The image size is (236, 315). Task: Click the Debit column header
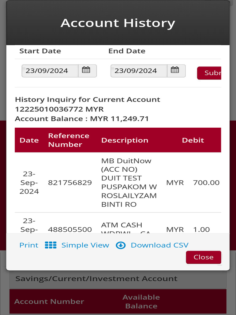pos(193,140)
